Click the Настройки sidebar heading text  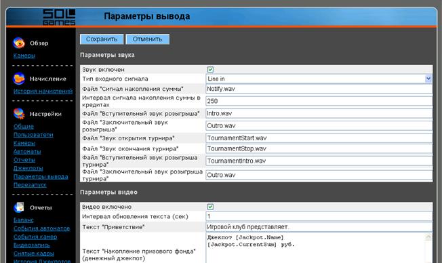coord(45,114)
